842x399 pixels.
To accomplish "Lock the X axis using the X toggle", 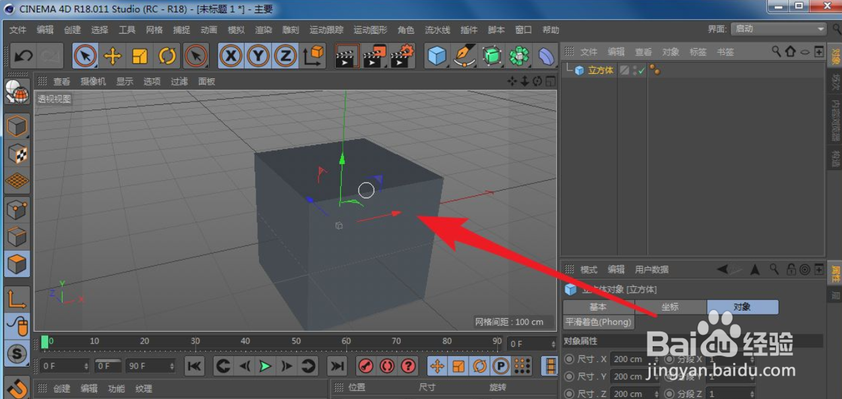I will (230, 55).
